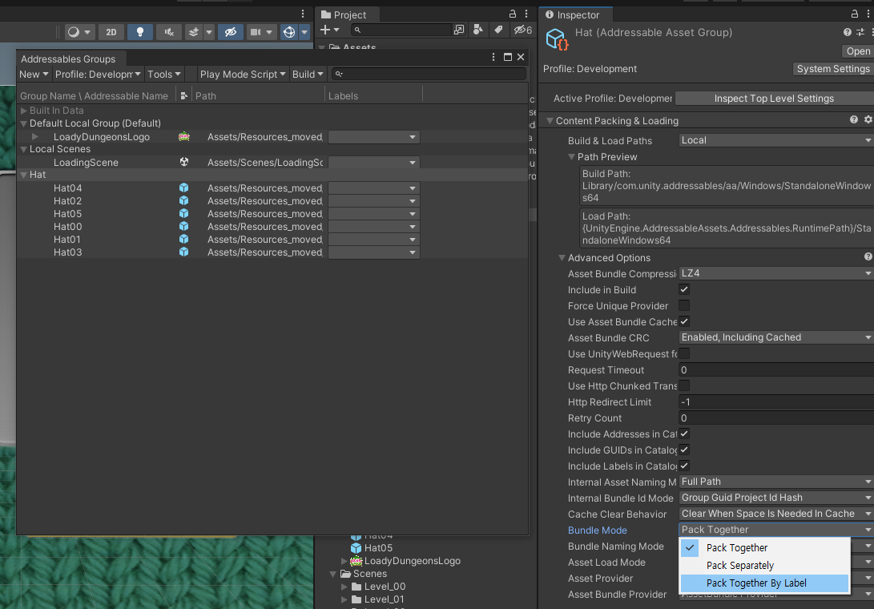This screenshot has width=874, height=609.
Task: Uncheck Include in Build checkbox
Action: pos(684,289)
